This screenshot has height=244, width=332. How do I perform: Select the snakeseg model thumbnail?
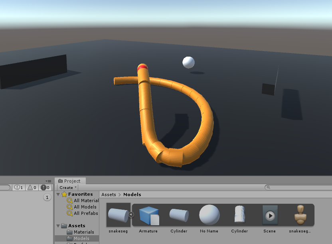119,215
